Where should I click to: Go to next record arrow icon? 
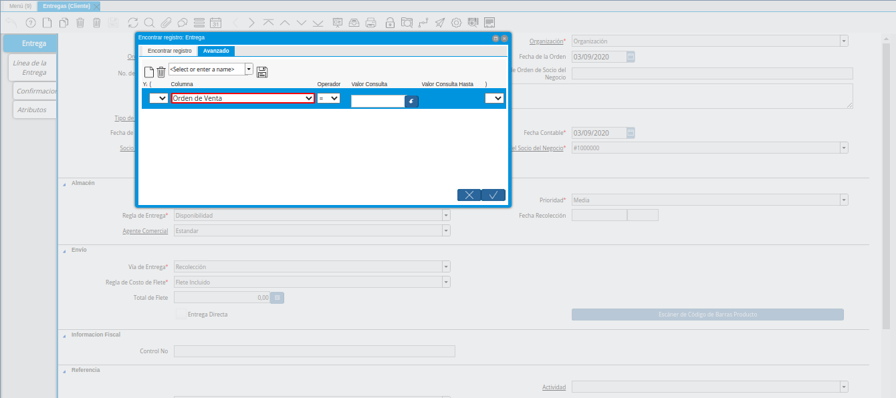(302, 23)
